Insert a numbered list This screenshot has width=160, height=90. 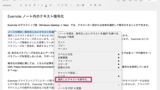click(62, 5)
